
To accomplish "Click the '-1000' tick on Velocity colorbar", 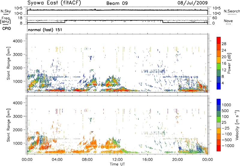I will point(228,146).
